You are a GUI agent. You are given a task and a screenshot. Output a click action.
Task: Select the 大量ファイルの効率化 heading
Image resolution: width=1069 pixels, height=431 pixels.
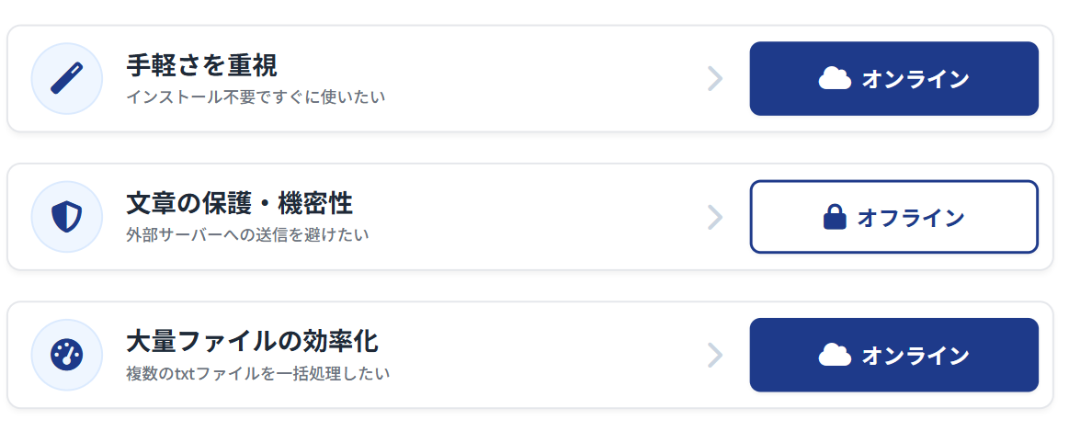coord(252,341)
